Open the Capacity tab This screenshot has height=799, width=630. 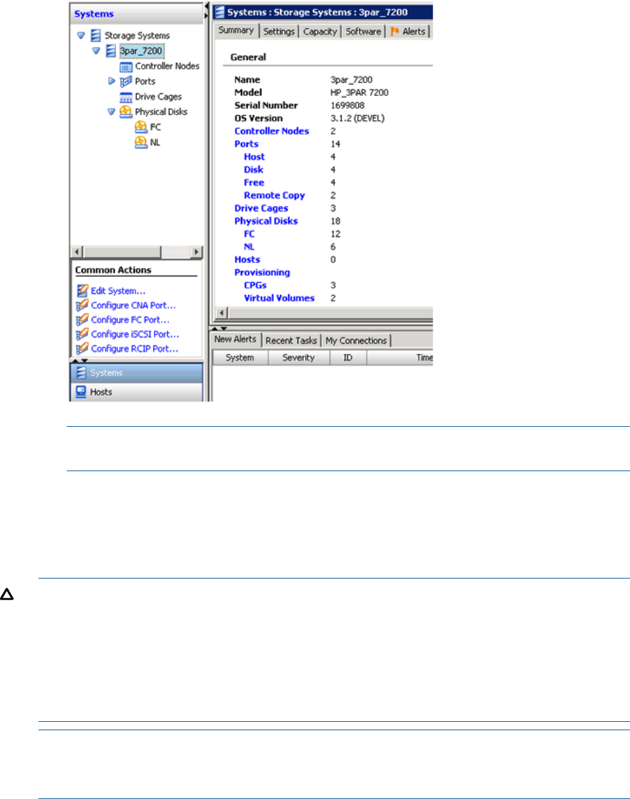point(320,31)
